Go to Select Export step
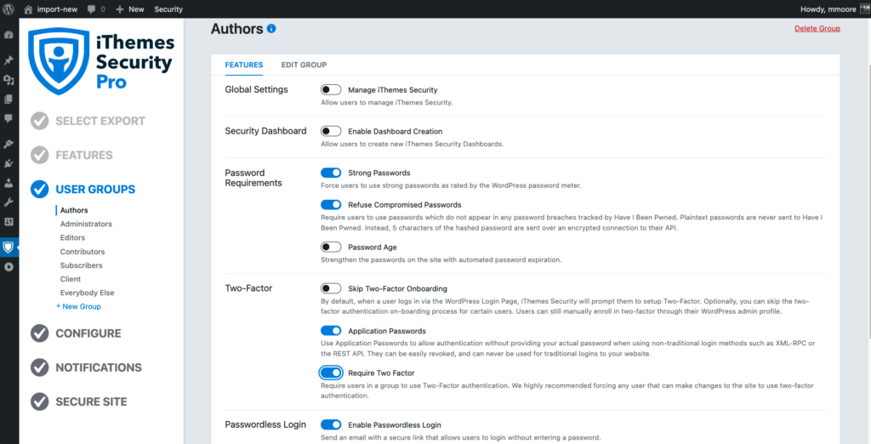 point(100,121)
